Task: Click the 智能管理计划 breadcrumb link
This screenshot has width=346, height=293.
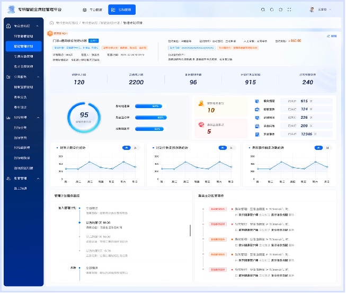Action: coord(110,23)
